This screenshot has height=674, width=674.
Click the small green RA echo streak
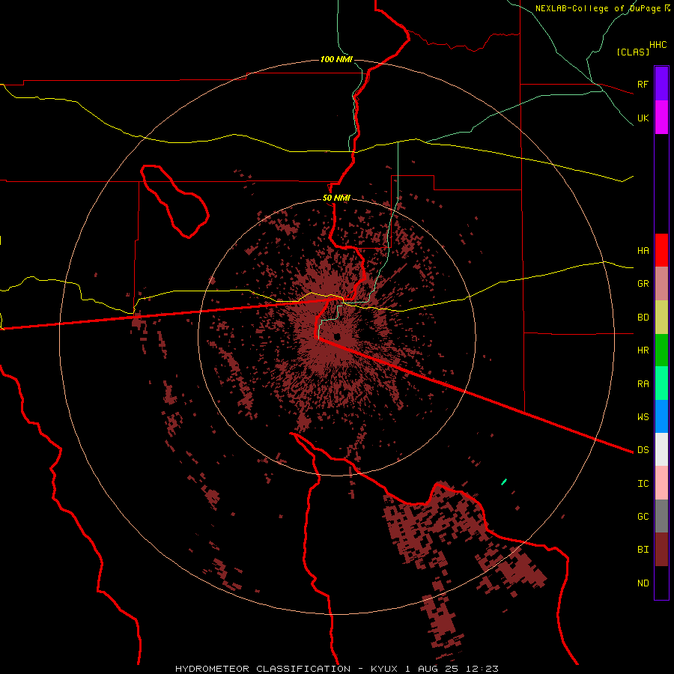[504, 482]
